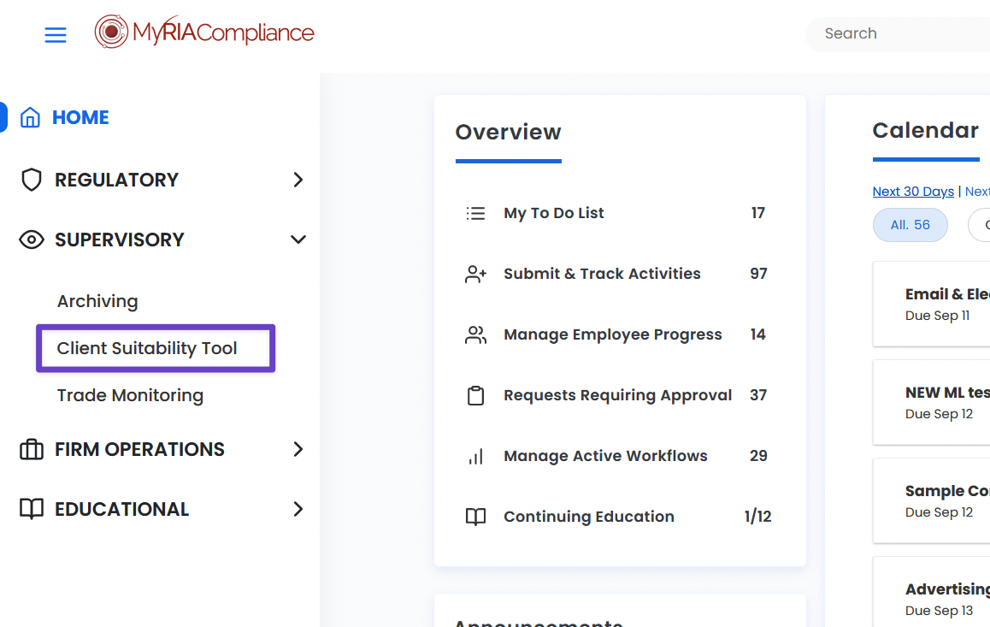Click the MyRIACompliance logo
This screenshot has width=990, height=627.
pos(204,33)
